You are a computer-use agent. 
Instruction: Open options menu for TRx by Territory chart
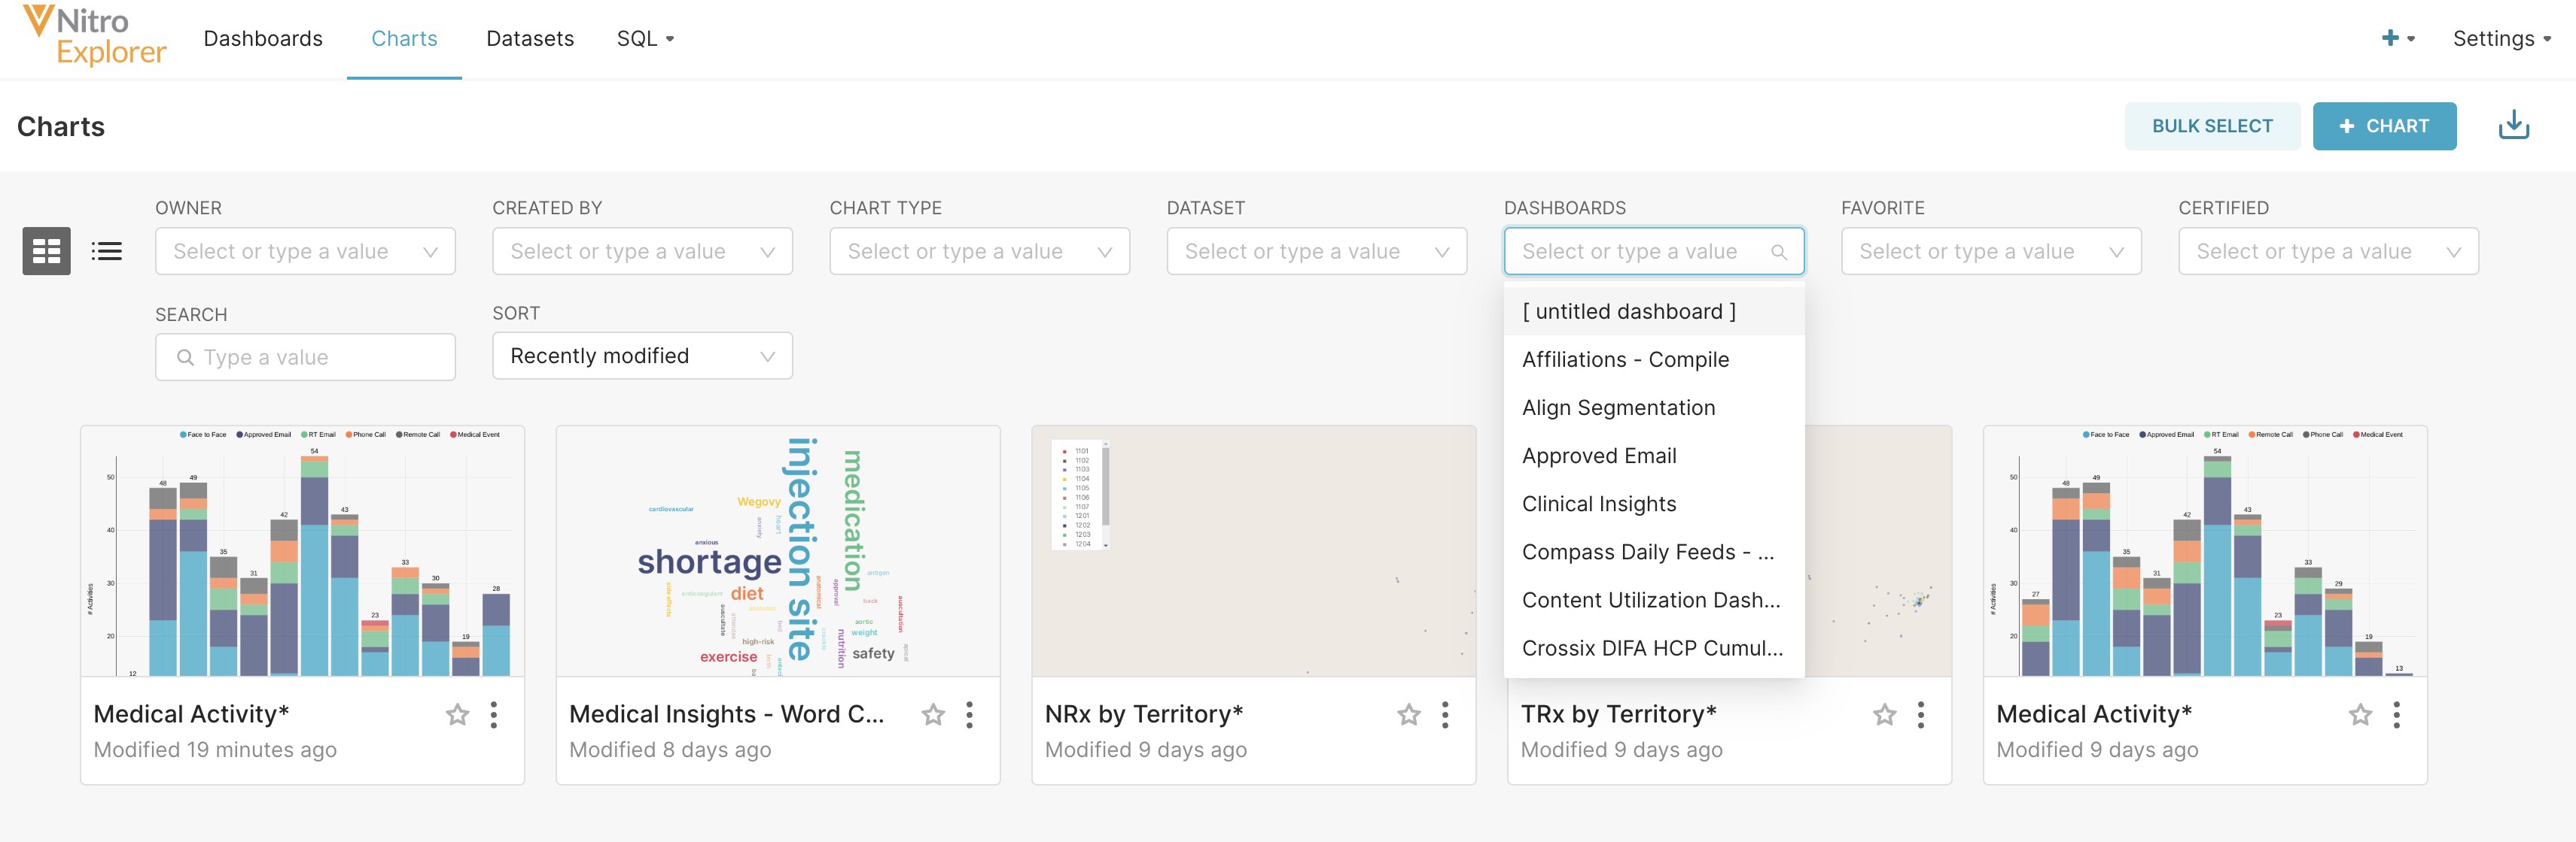[1920, 714]
